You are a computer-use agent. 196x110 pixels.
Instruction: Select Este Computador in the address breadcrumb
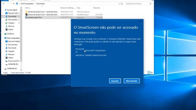coord(27,4)
